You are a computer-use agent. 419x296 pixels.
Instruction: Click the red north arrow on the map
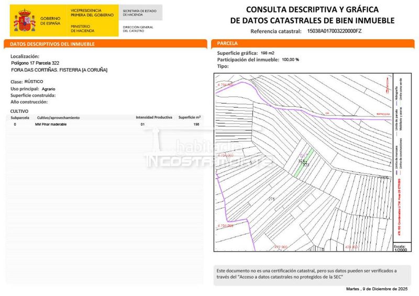tap(388, 85)
